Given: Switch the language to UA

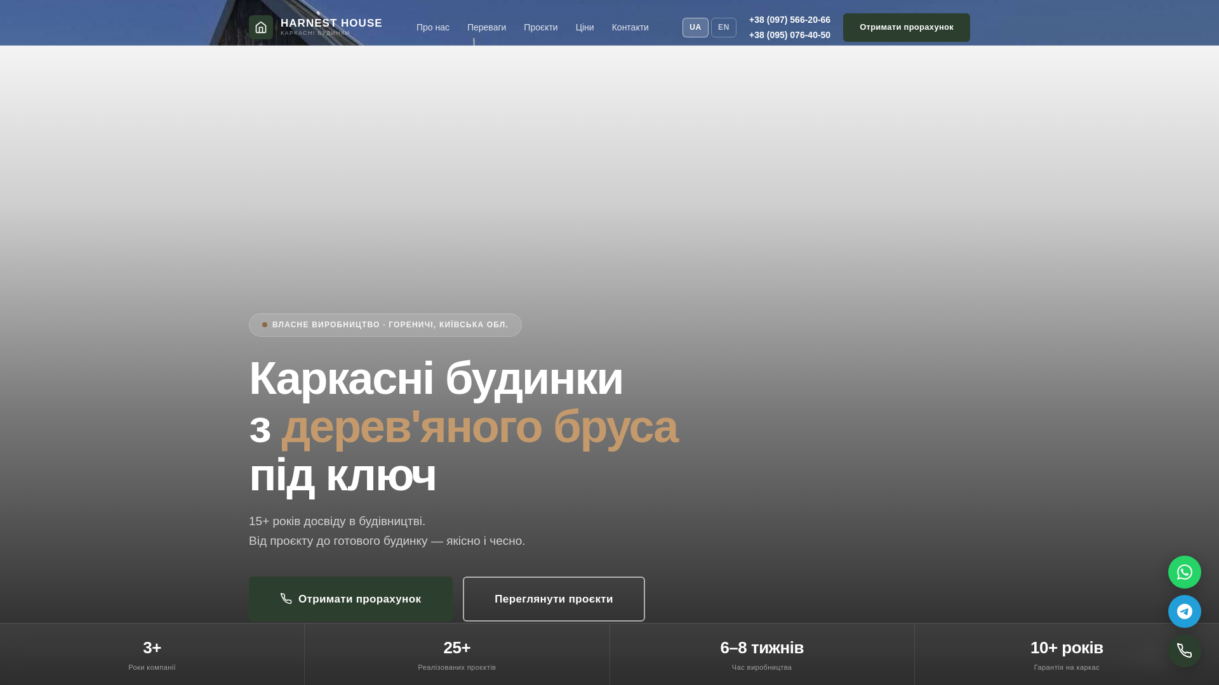Looking at the screenshot, I should 695,27.
